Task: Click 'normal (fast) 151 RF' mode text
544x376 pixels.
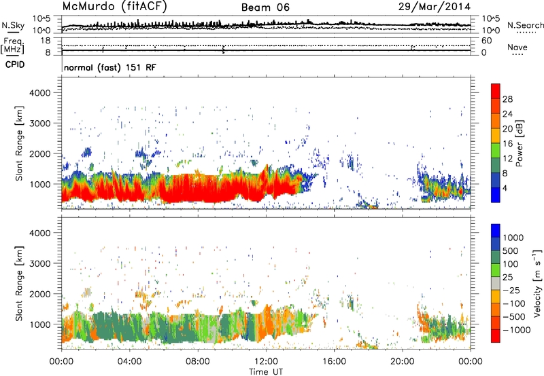Action: [110, 67]
